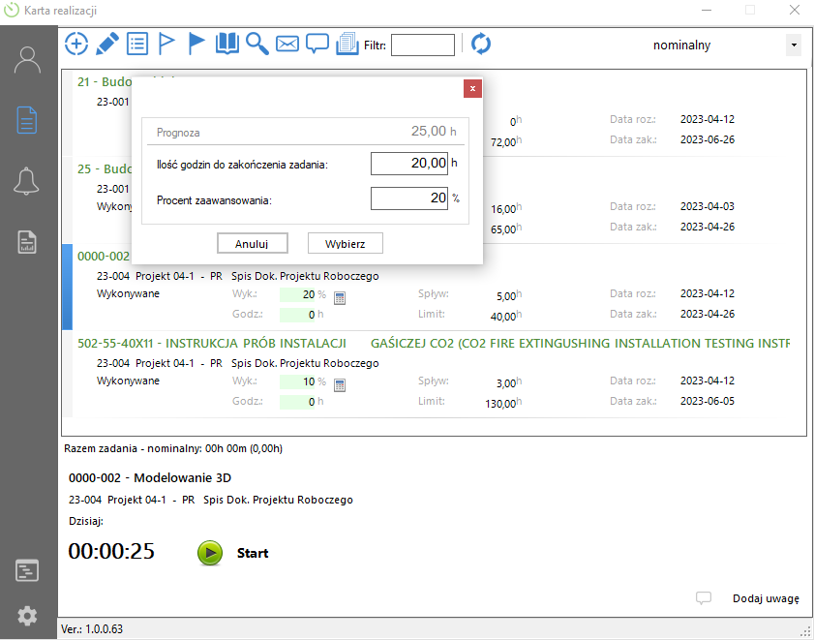
Task: Click the refresh arrows icon
Action: [481, 44]
